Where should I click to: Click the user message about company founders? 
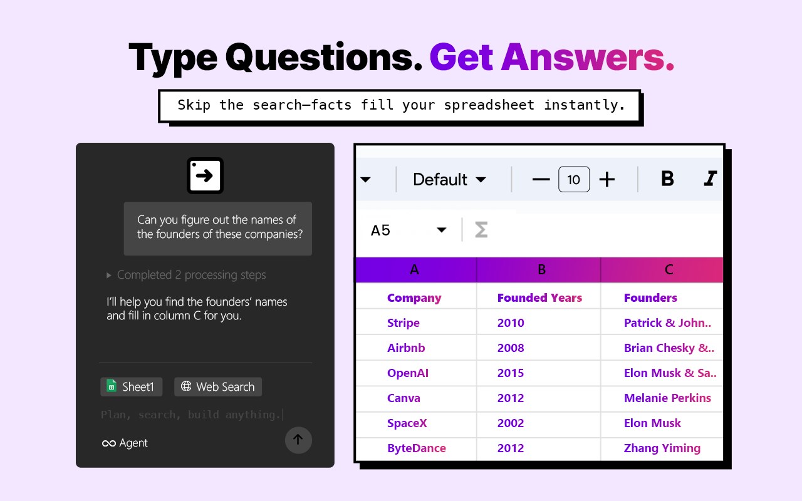click(x=217, y=228)
